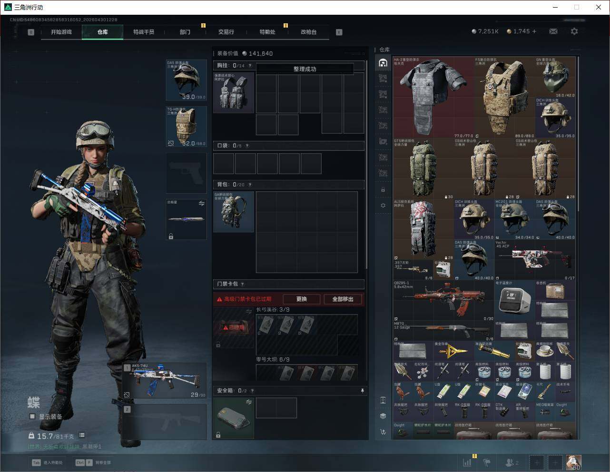Screen dimensions: 610x472
Task: Click the 更换 button for the keycard case
Action: (302, 299)
